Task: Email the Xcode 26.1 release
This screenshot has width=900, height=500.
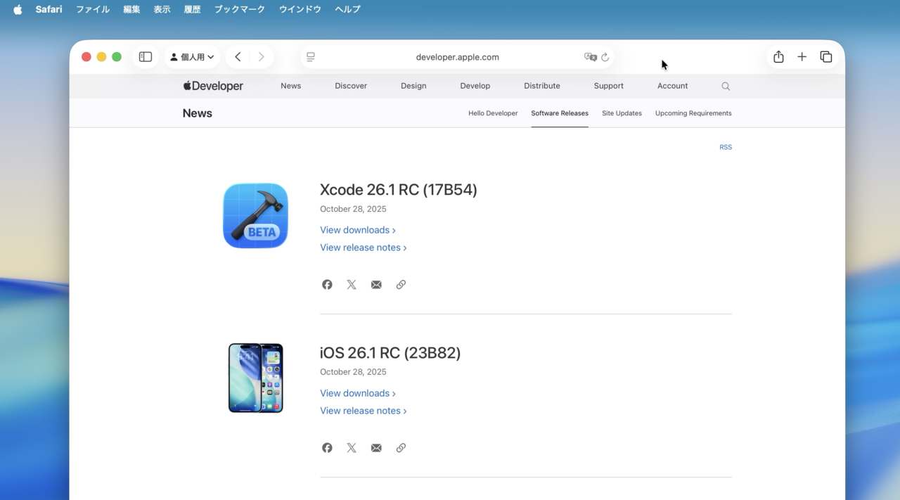Action: coord(375,284)
